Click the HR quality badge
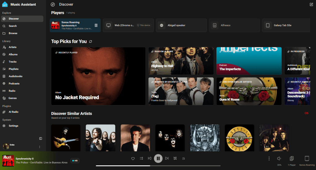The width and height of the screenshot is (316, 170). [x=75, y=161]
